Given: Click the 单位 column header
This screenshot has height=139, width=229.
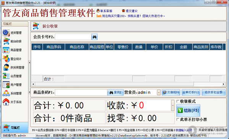Looking at the screenshot, I should click(x=110, y=47).
